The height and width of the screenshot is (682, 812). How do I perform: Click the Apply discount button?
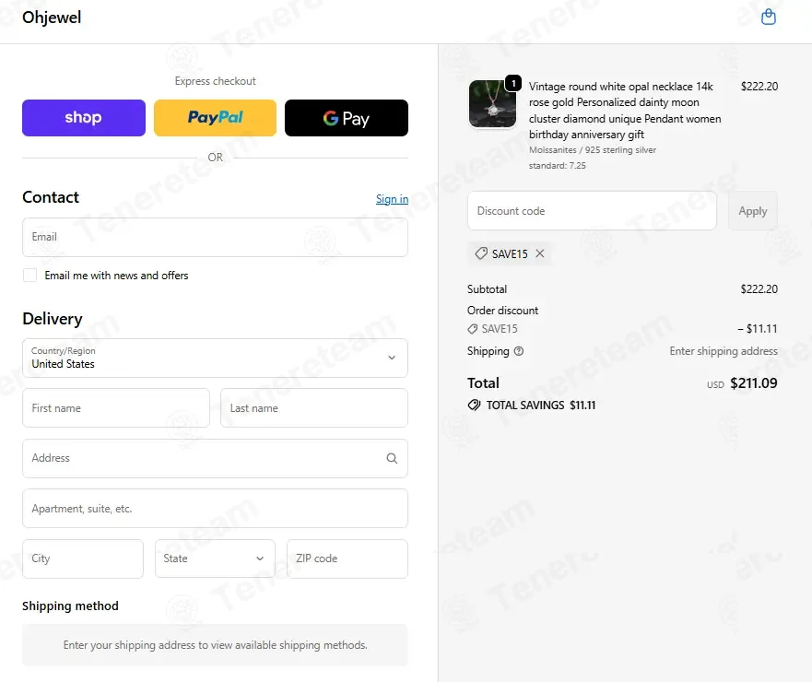click(x=752, y=211)
